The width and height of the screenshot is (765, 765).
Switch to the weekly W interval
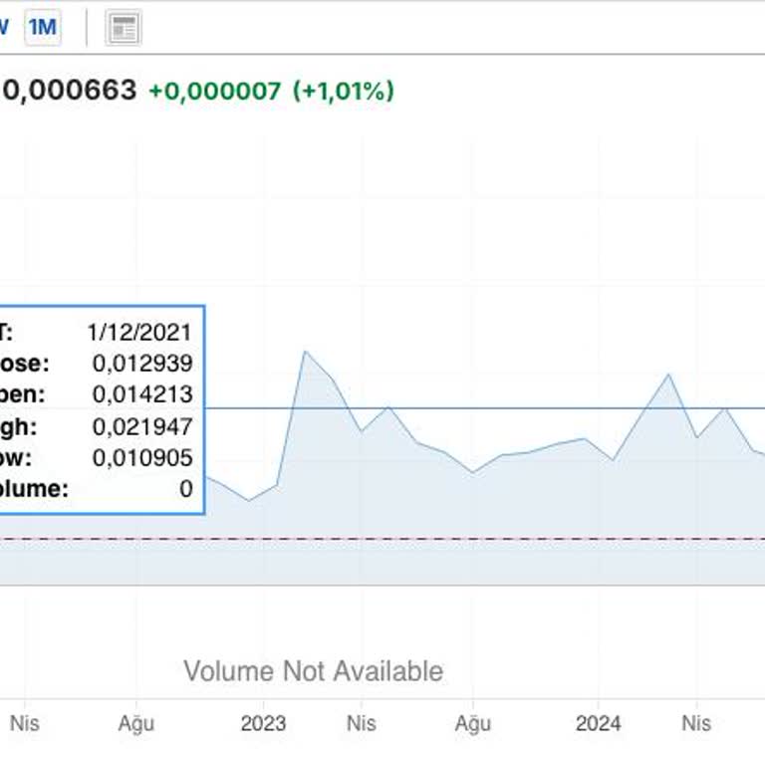(3, 28)
